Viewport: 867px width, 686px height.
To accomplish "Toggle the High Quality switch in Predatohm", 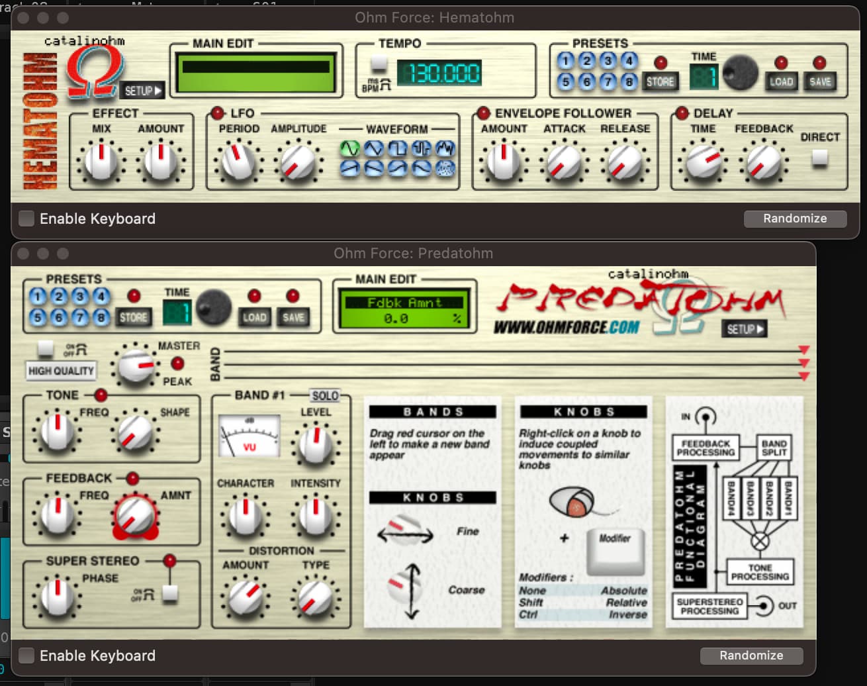I will pyautogui.click(x=46, y=348).
